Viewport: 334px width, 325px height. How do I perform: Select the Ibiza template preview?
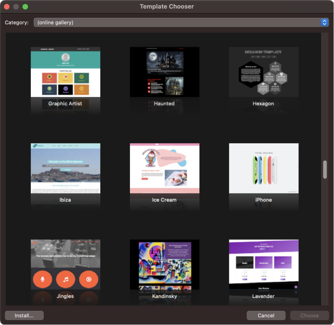(65, 168)
